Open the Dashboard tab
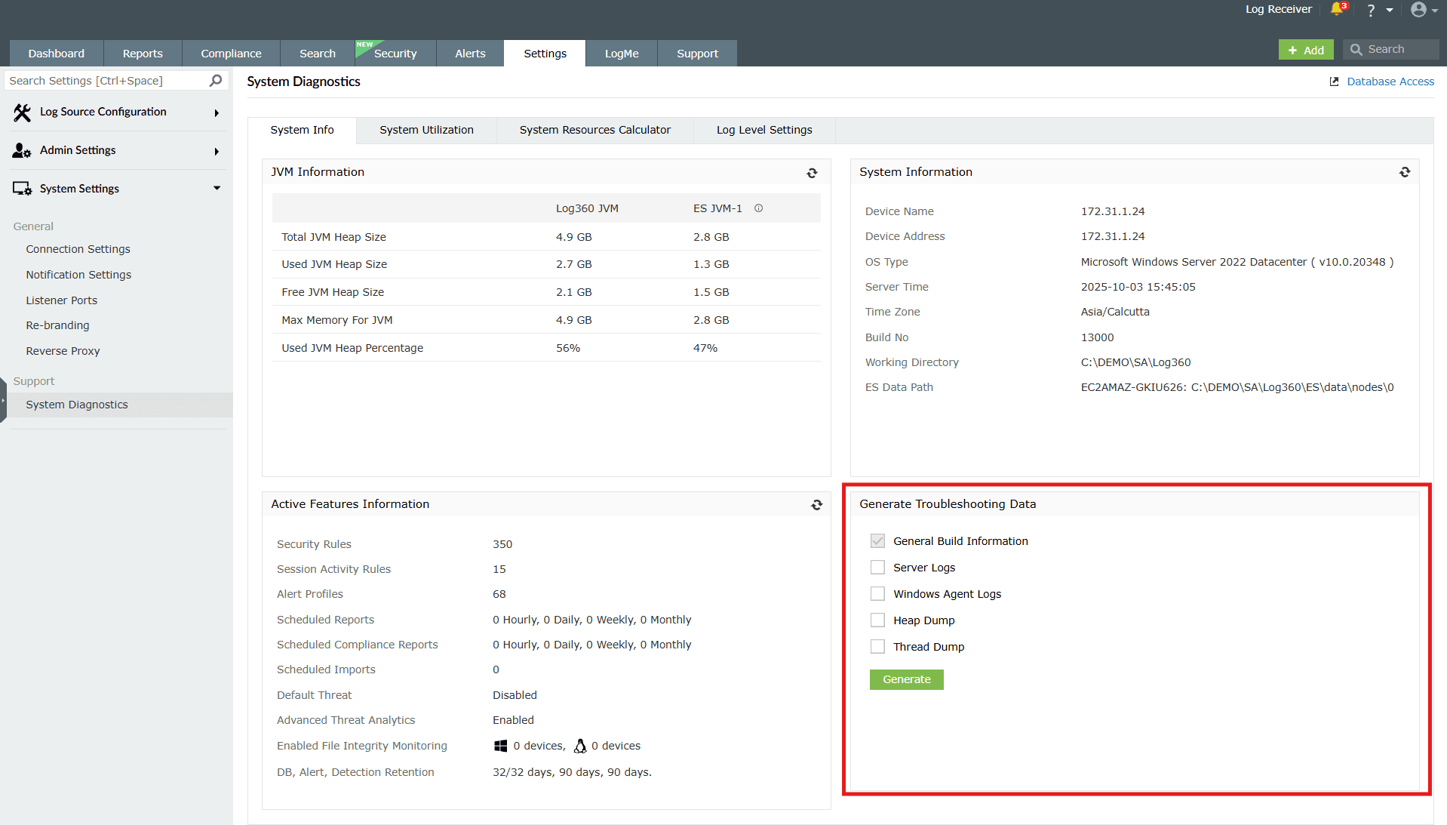Image resolution: width=1447 pixels, height=825 pixels. [57, 53]
